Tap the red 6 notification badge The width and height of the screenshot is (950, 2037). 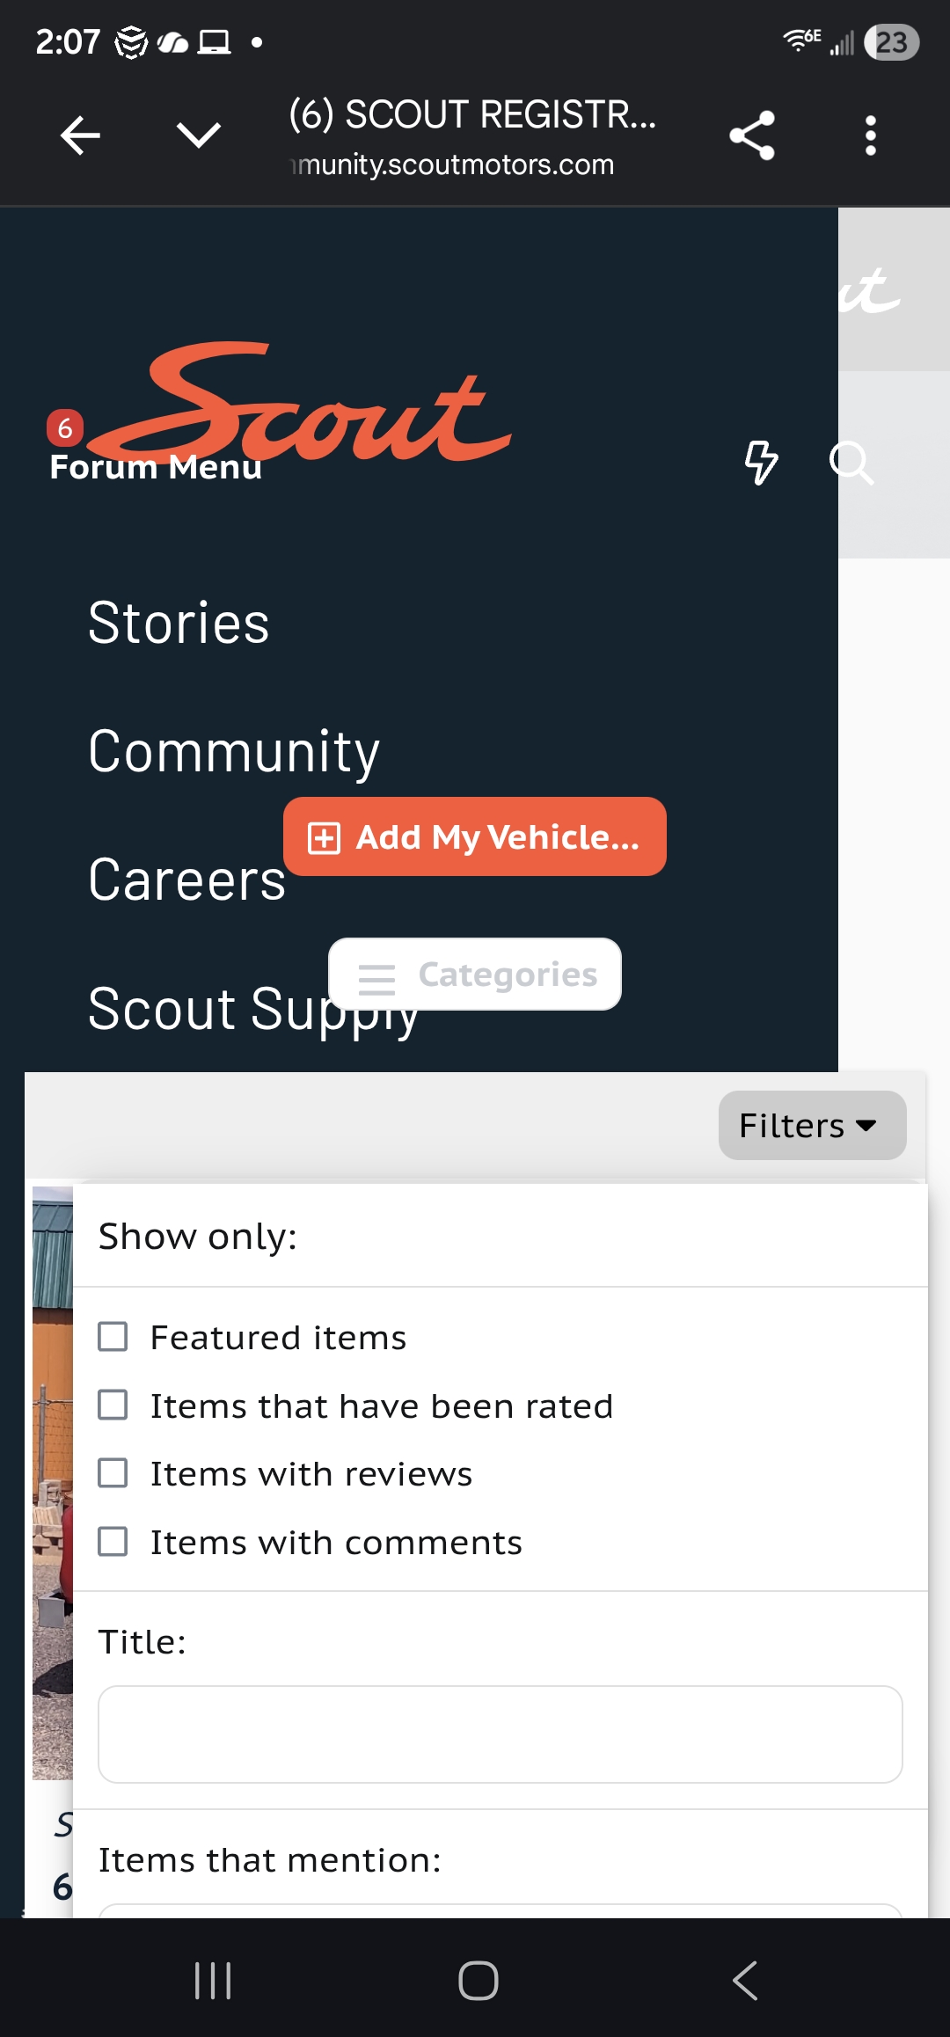coord(65,428)
